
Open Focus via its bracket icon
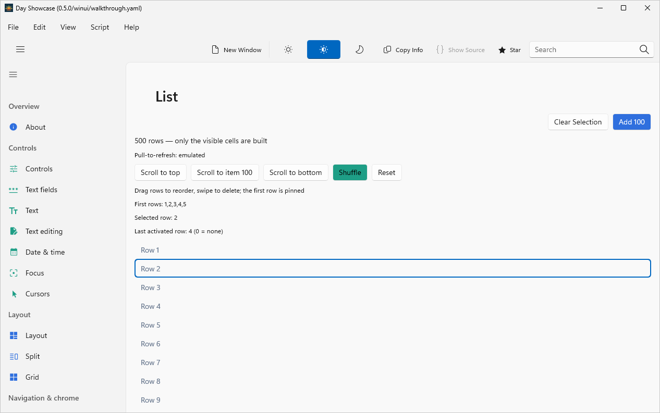tap(14, 273)
